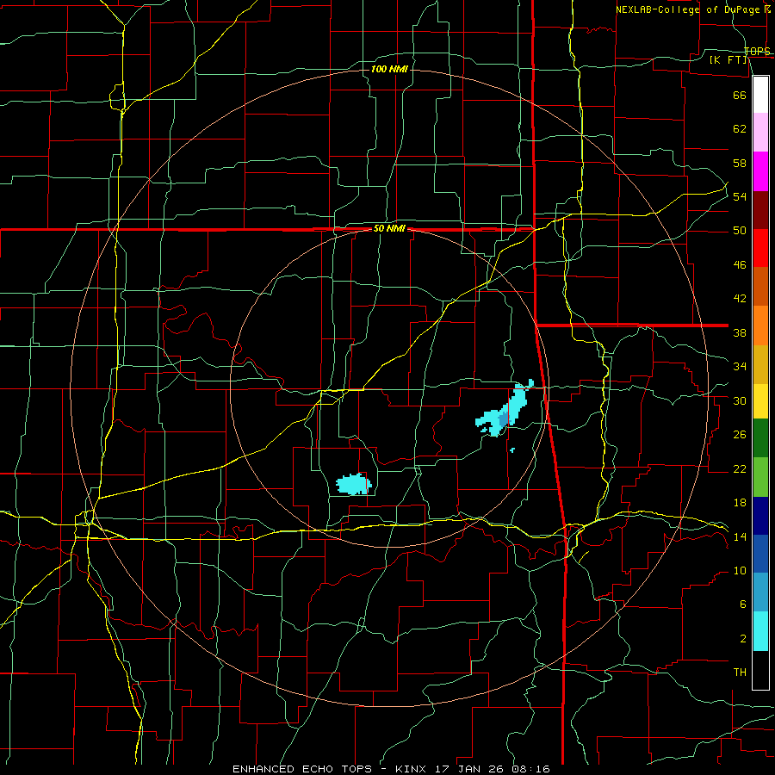Click the legend value "62"

pos(740,129)
